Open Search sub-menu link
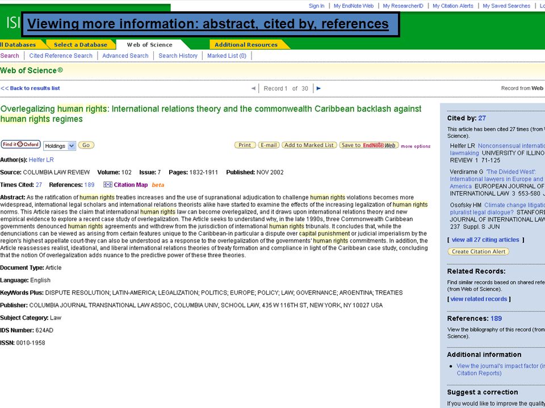Screen dimensions: 545x408 click(x=10, y=56)
